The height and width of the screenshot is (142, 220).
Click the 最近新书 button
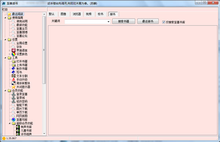(x=148, y=21)
